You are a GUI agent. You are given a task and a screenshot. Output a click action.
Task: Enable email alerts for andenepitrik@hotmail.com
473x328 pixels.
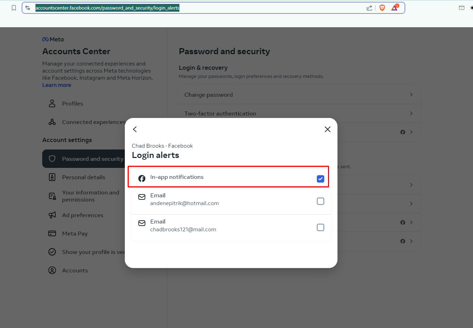(320, 201)
